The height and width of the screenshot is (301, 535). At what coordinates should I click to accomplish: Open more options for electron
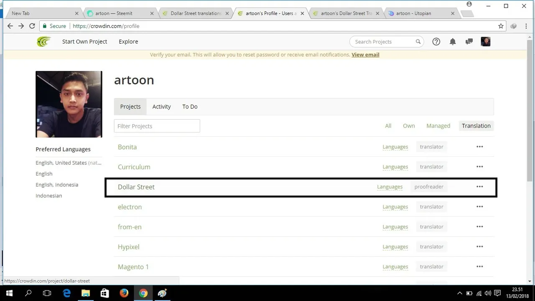click(x=479, y=207)
